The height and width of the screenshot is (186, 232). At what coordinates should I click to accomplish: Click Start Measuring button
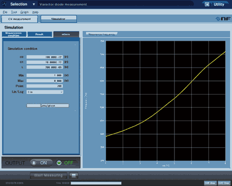pos(48,175)
